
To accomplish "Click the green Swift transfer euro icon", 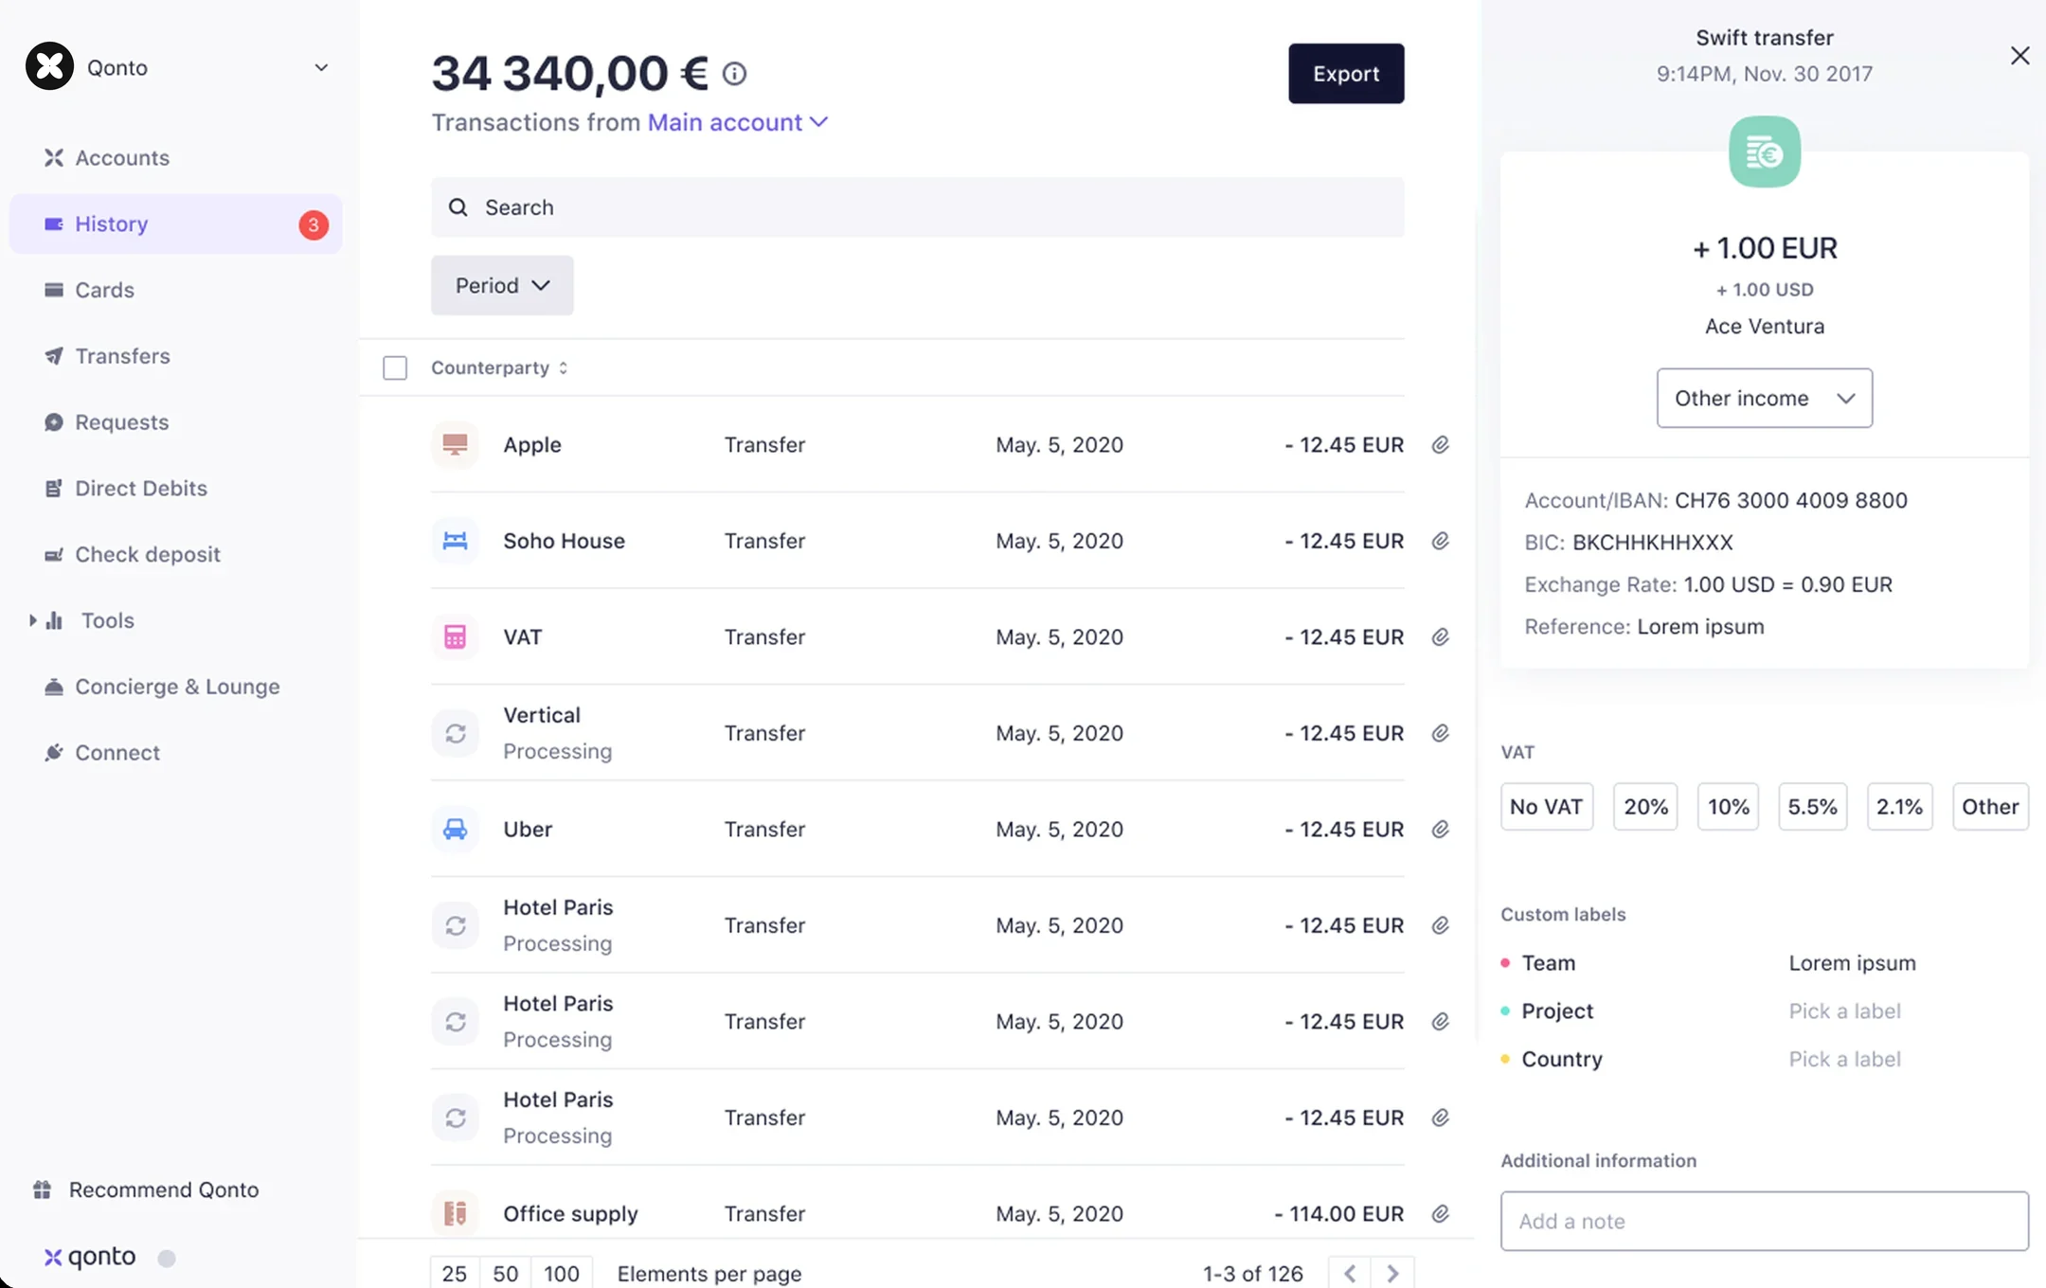I will click(x=1765, y=152).
